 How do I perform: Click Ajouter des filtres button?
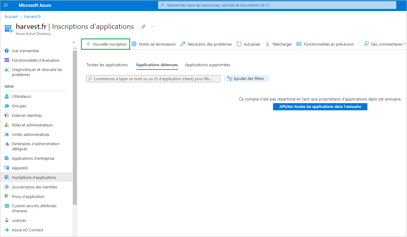click(x=246, y=78)
